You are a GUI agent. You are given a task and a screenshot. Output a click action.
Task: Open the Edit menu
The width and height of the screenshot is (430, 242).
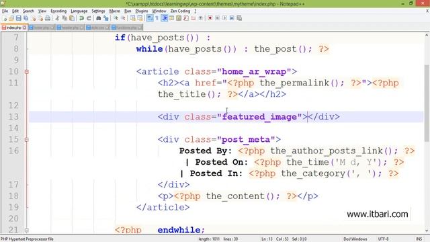tap(15, 11)
